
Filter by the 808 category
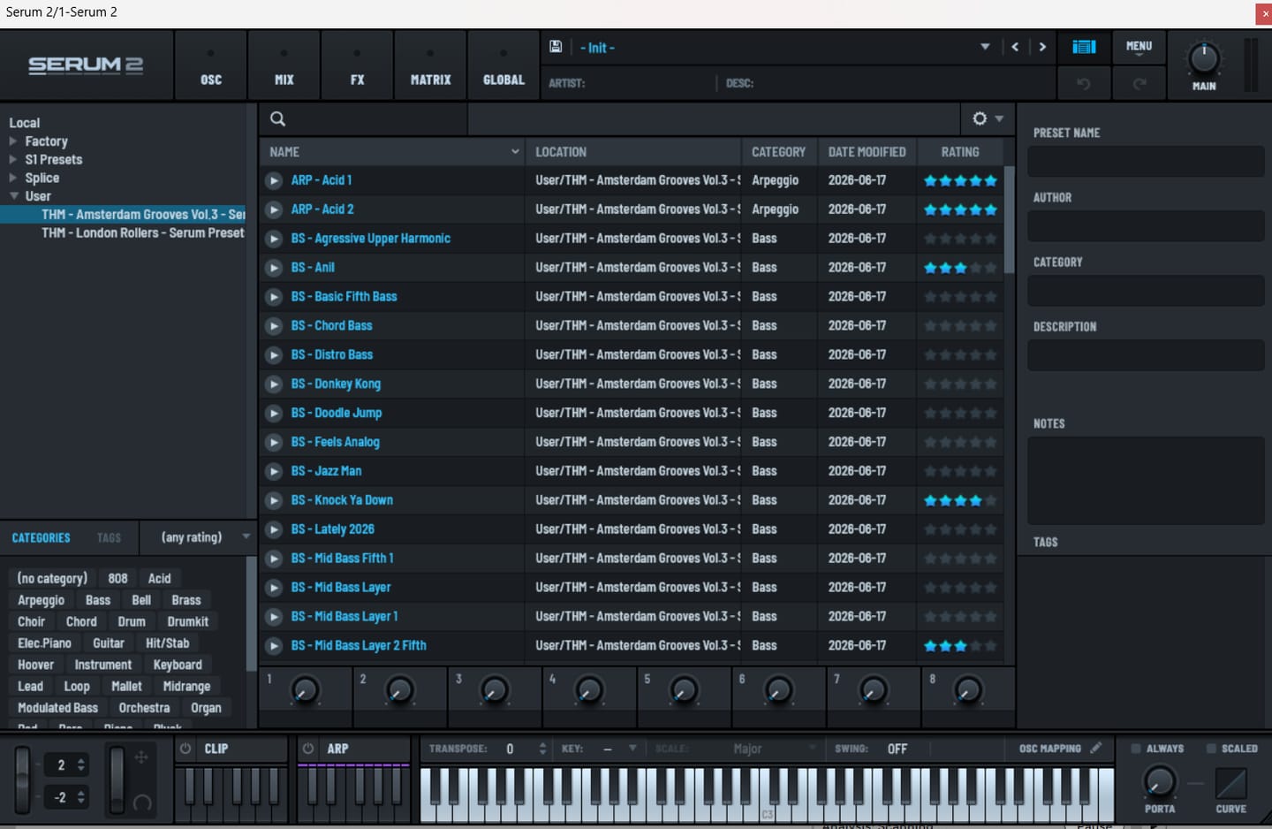[117, 578]
